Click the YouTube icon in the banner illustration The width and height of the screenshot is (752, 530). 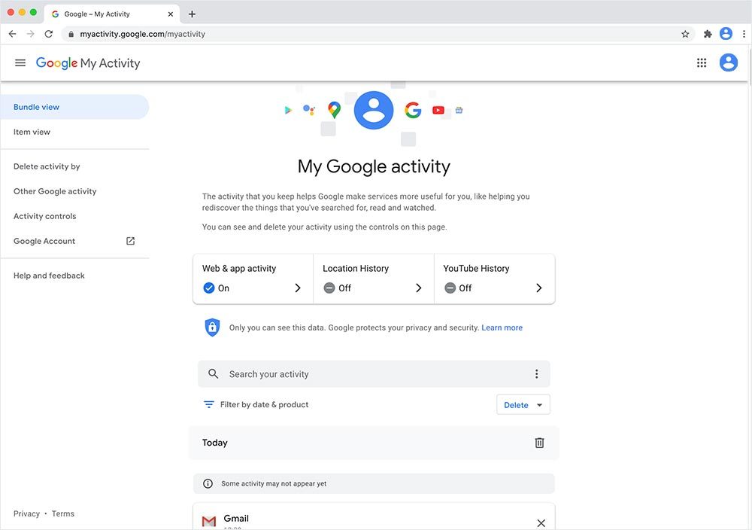(x=438, y=109)
